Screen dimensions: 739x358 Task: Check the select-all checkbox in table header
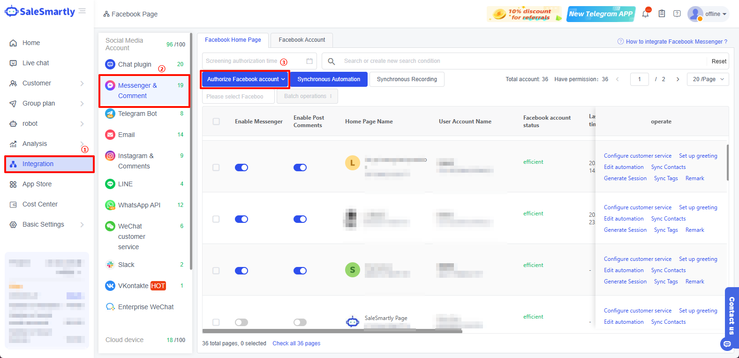click(216, 122)
